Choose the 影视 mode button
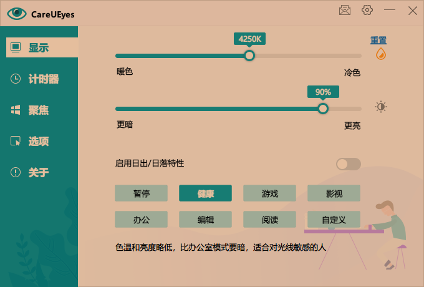The image size is (424, 287). tap(334, 193)
